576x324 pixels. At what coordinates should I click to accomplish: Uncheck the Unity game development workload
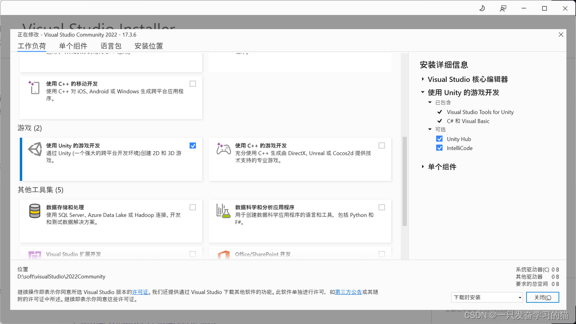click(193, 145)
